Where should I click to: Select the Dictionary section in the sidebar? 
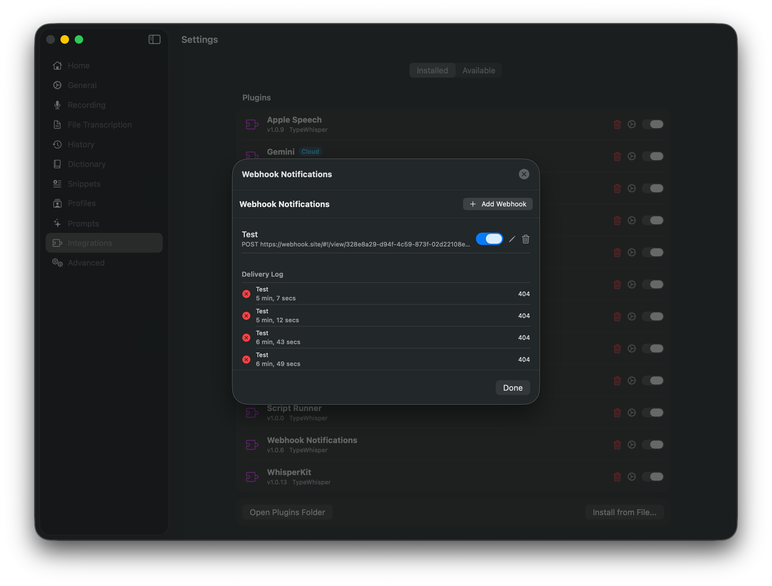click(87, 164)
